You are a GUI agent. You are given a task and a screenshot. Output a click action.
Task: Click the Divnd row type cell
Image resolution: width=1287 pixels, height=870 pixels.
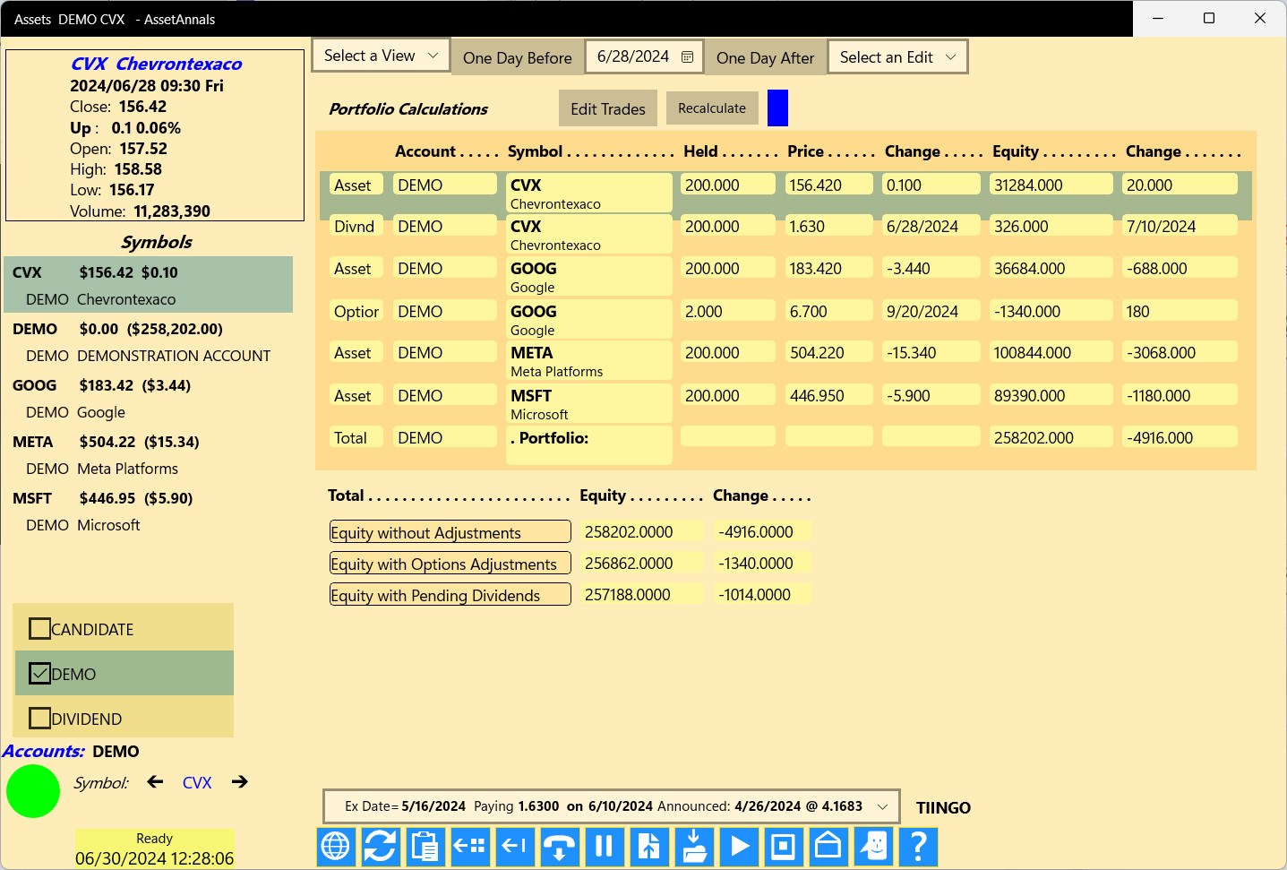click(x=356, y=226)
